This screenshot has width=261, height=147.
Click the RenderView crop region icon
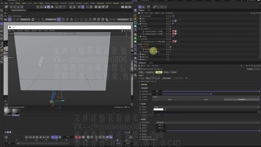click(x=43, y=20)
